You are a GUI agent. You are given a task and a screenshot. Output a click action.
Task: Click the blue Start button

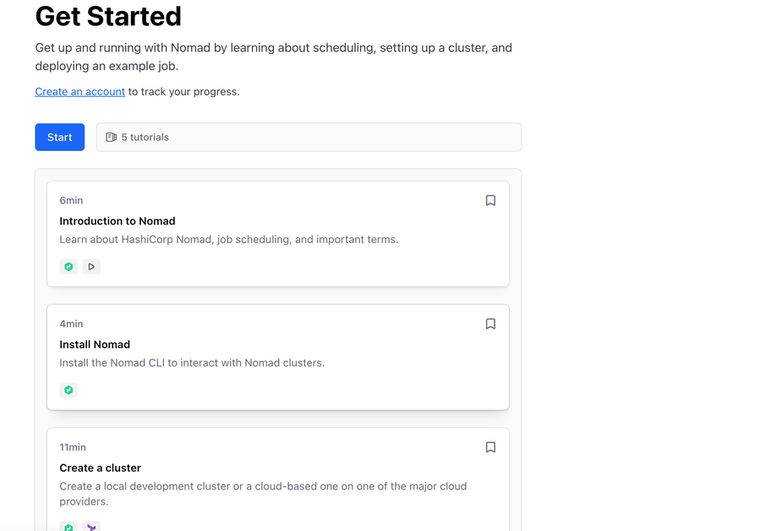point(59,137)
